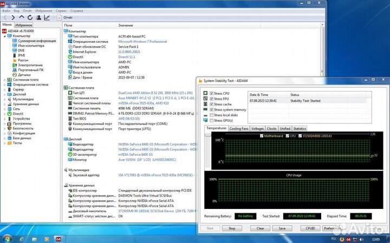Open the user icon in toolbar
390x243 pixels.
pyautogui.click(x=38, y=17)
